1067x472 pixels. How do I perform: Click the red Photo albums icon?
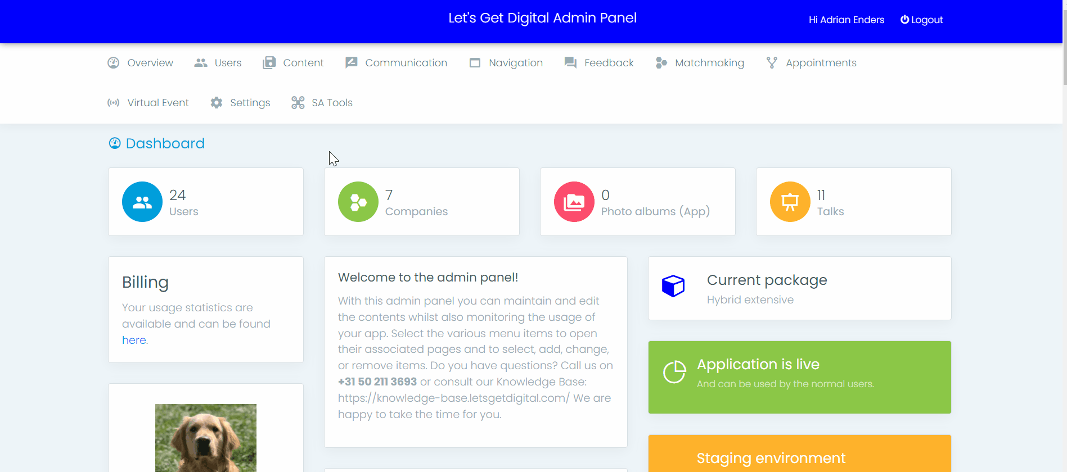574,202
